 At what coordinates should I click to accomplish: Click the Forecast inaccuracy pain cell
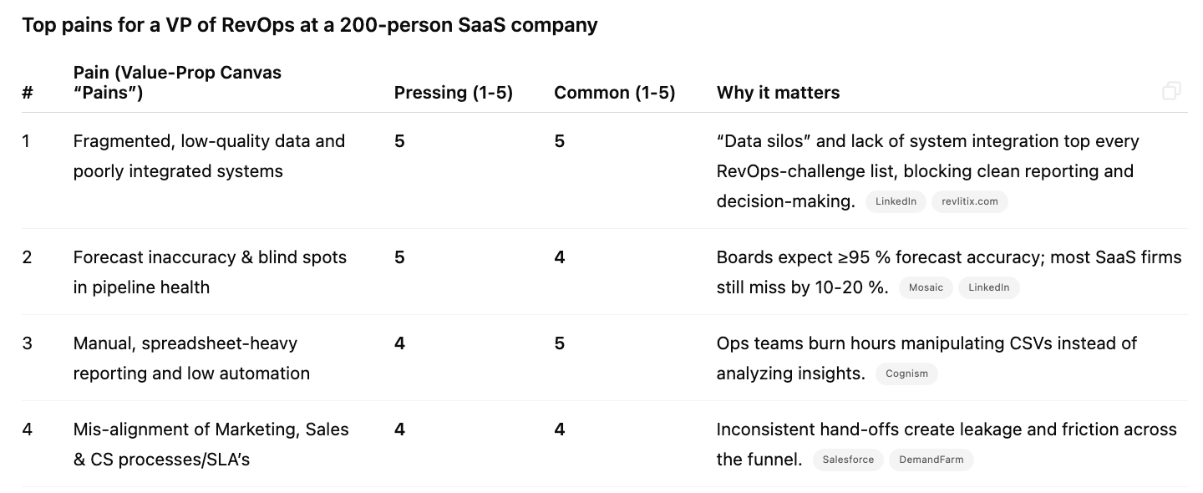pyautogui.click(x=210, y=272)
